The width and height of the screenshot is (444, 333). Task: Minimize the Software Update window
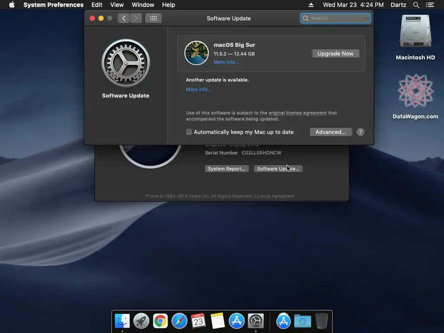101,18
